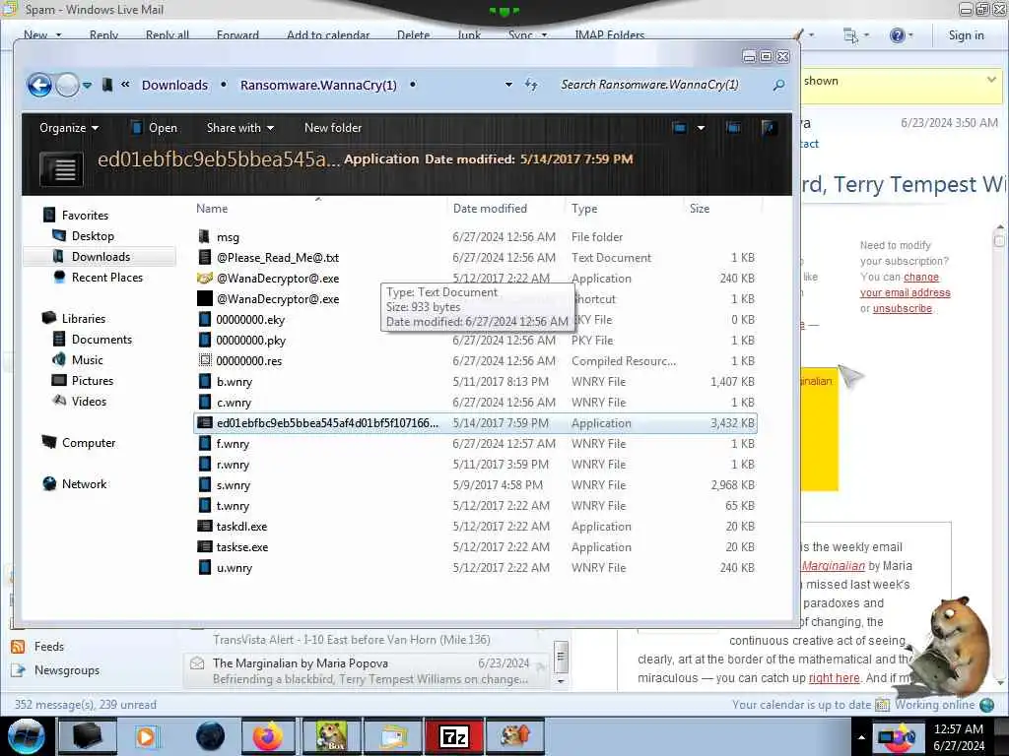Click Downloads in the address breadcrumb

click(x=174, y=85)
